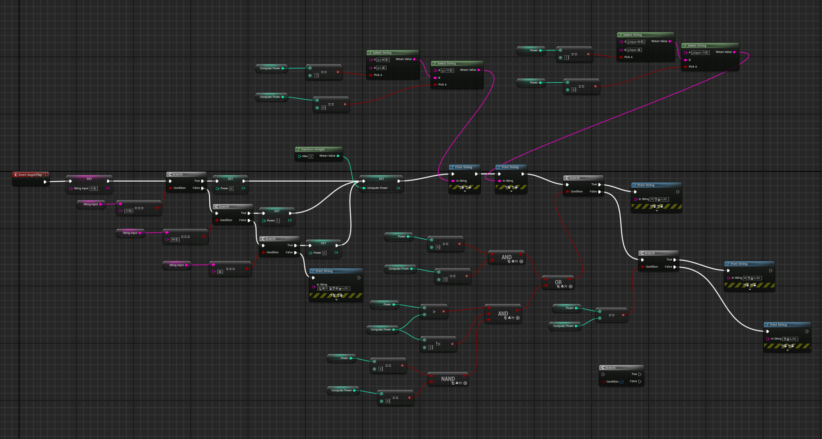Click the Random Integer function icon
Viewport: 822px width, 439px height.
[x=298, y=150]
